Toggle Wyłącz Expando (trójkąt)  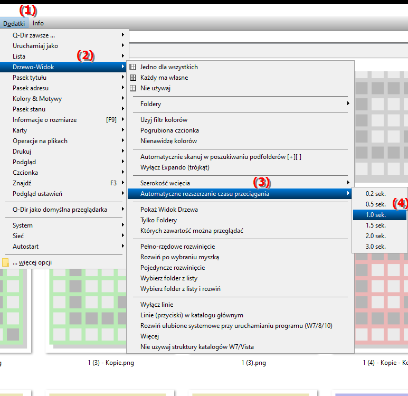(240, 167)
